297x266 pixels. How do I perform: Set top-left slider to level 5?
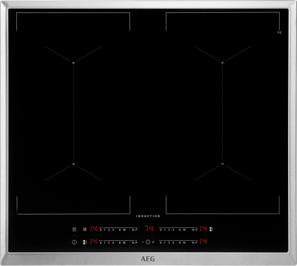(x=112, y=230)
